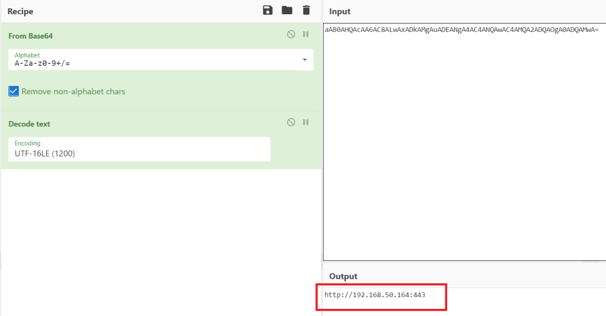
Task: Disable the From Base64 operation
Action: [x=291, y=34]
